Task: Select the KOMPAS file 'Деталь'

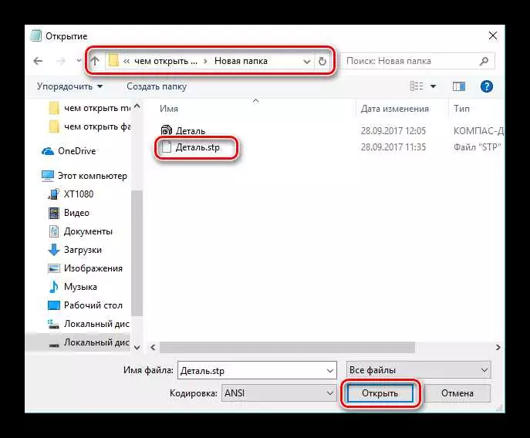Action: point(183,131)
